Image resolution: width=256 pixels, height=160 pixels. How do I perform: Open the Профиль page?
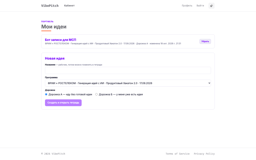pyautogui.click(x=187, y=6)
